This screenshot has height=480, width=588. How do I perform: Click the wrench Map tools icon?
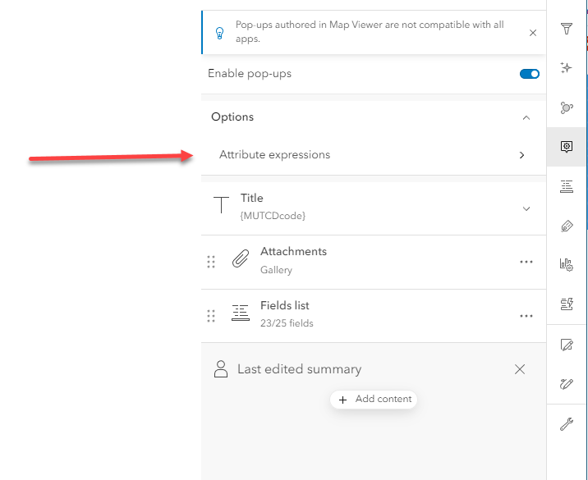pyautogui.click(x=566, y=424)
